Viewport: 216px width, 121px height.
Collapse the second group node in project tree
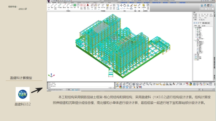194,40
